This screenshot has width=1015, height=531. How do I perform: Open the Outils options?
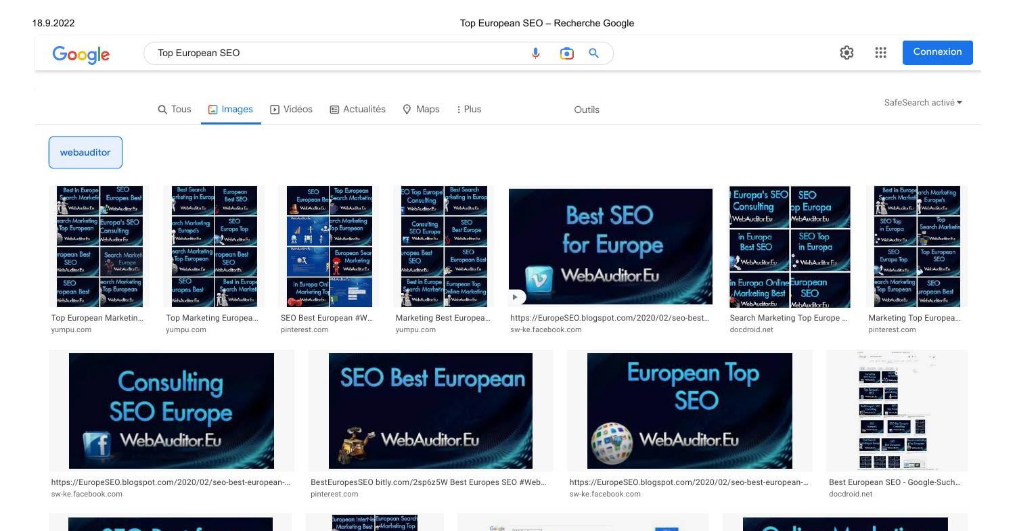pyautogui.click(x=586, y=109)
